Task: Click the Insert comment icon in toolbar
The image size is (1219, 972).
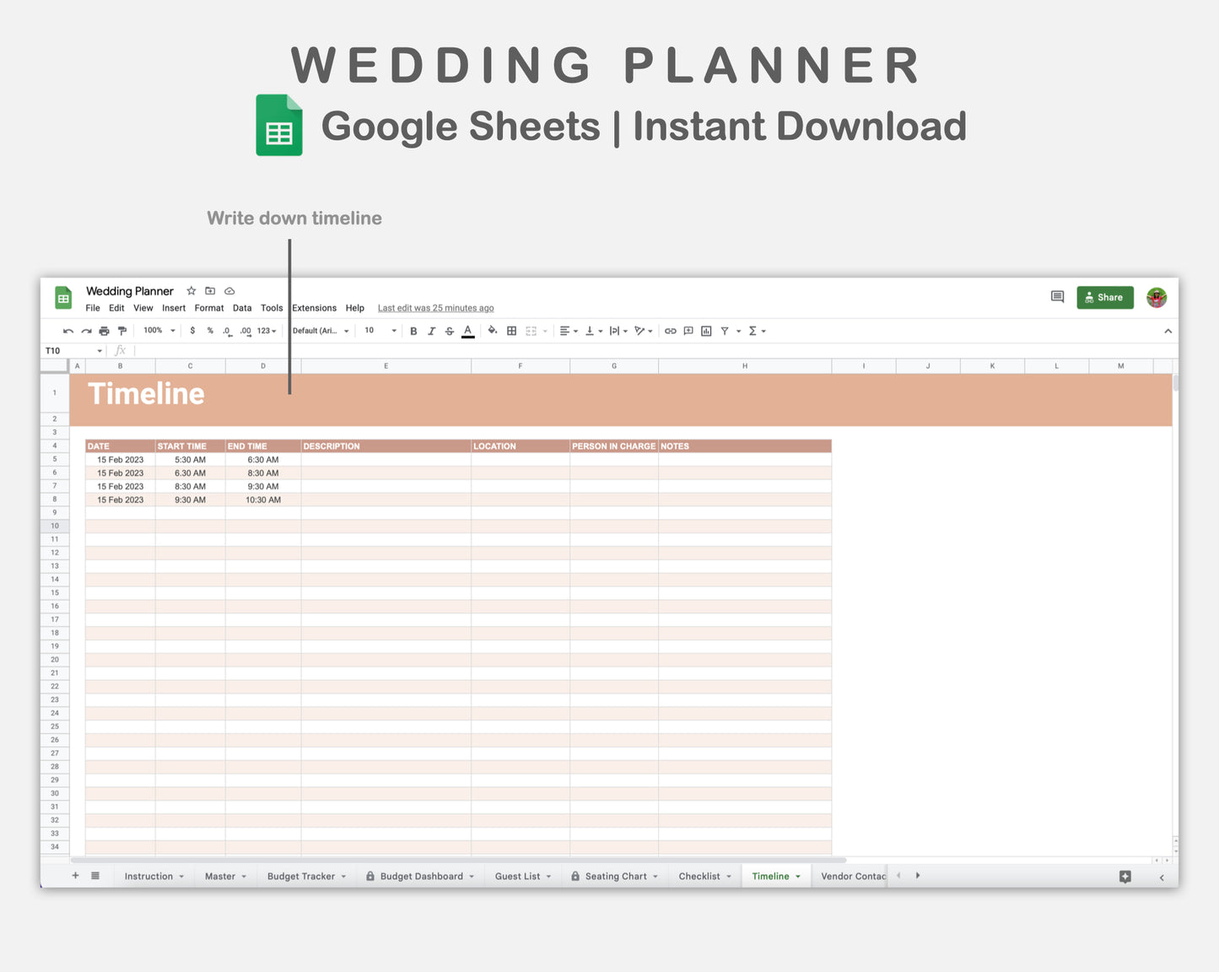Action: point(688,330)
